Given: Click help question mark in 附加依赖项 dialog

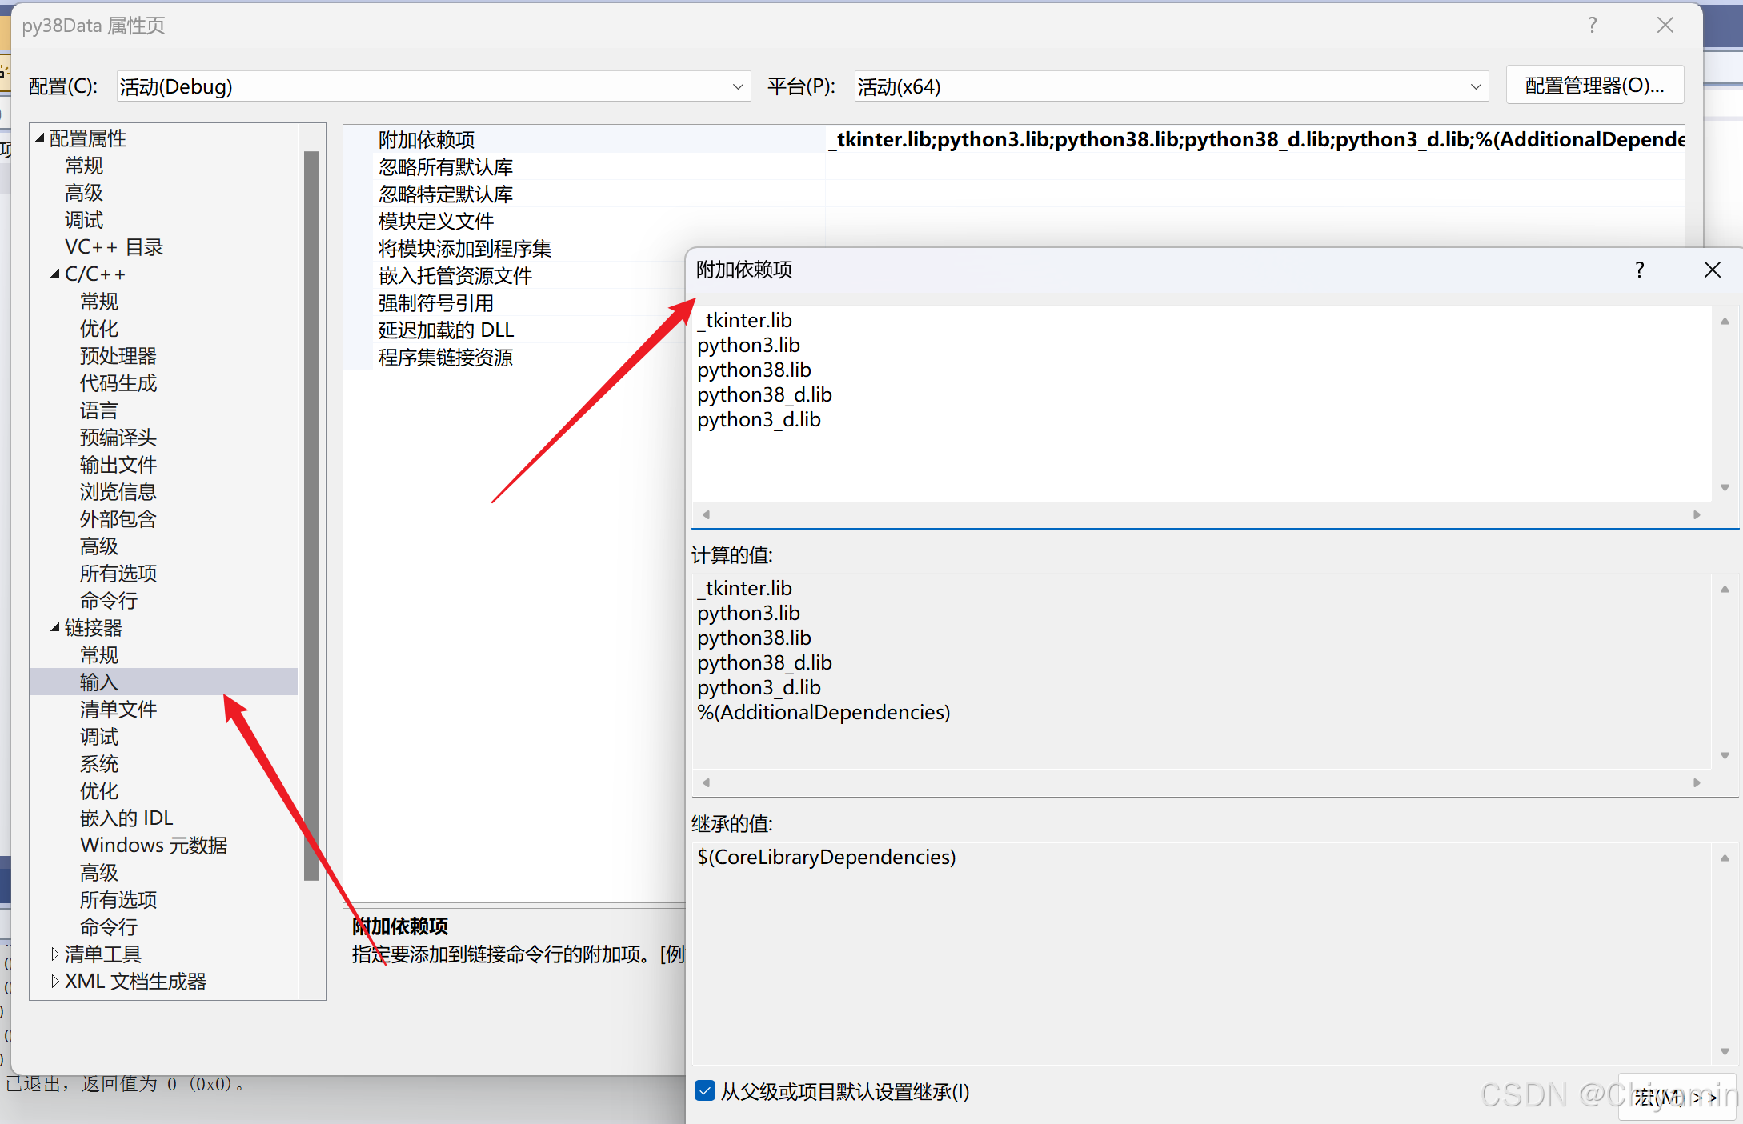Looking at the screenshot, I should 1639,270.
